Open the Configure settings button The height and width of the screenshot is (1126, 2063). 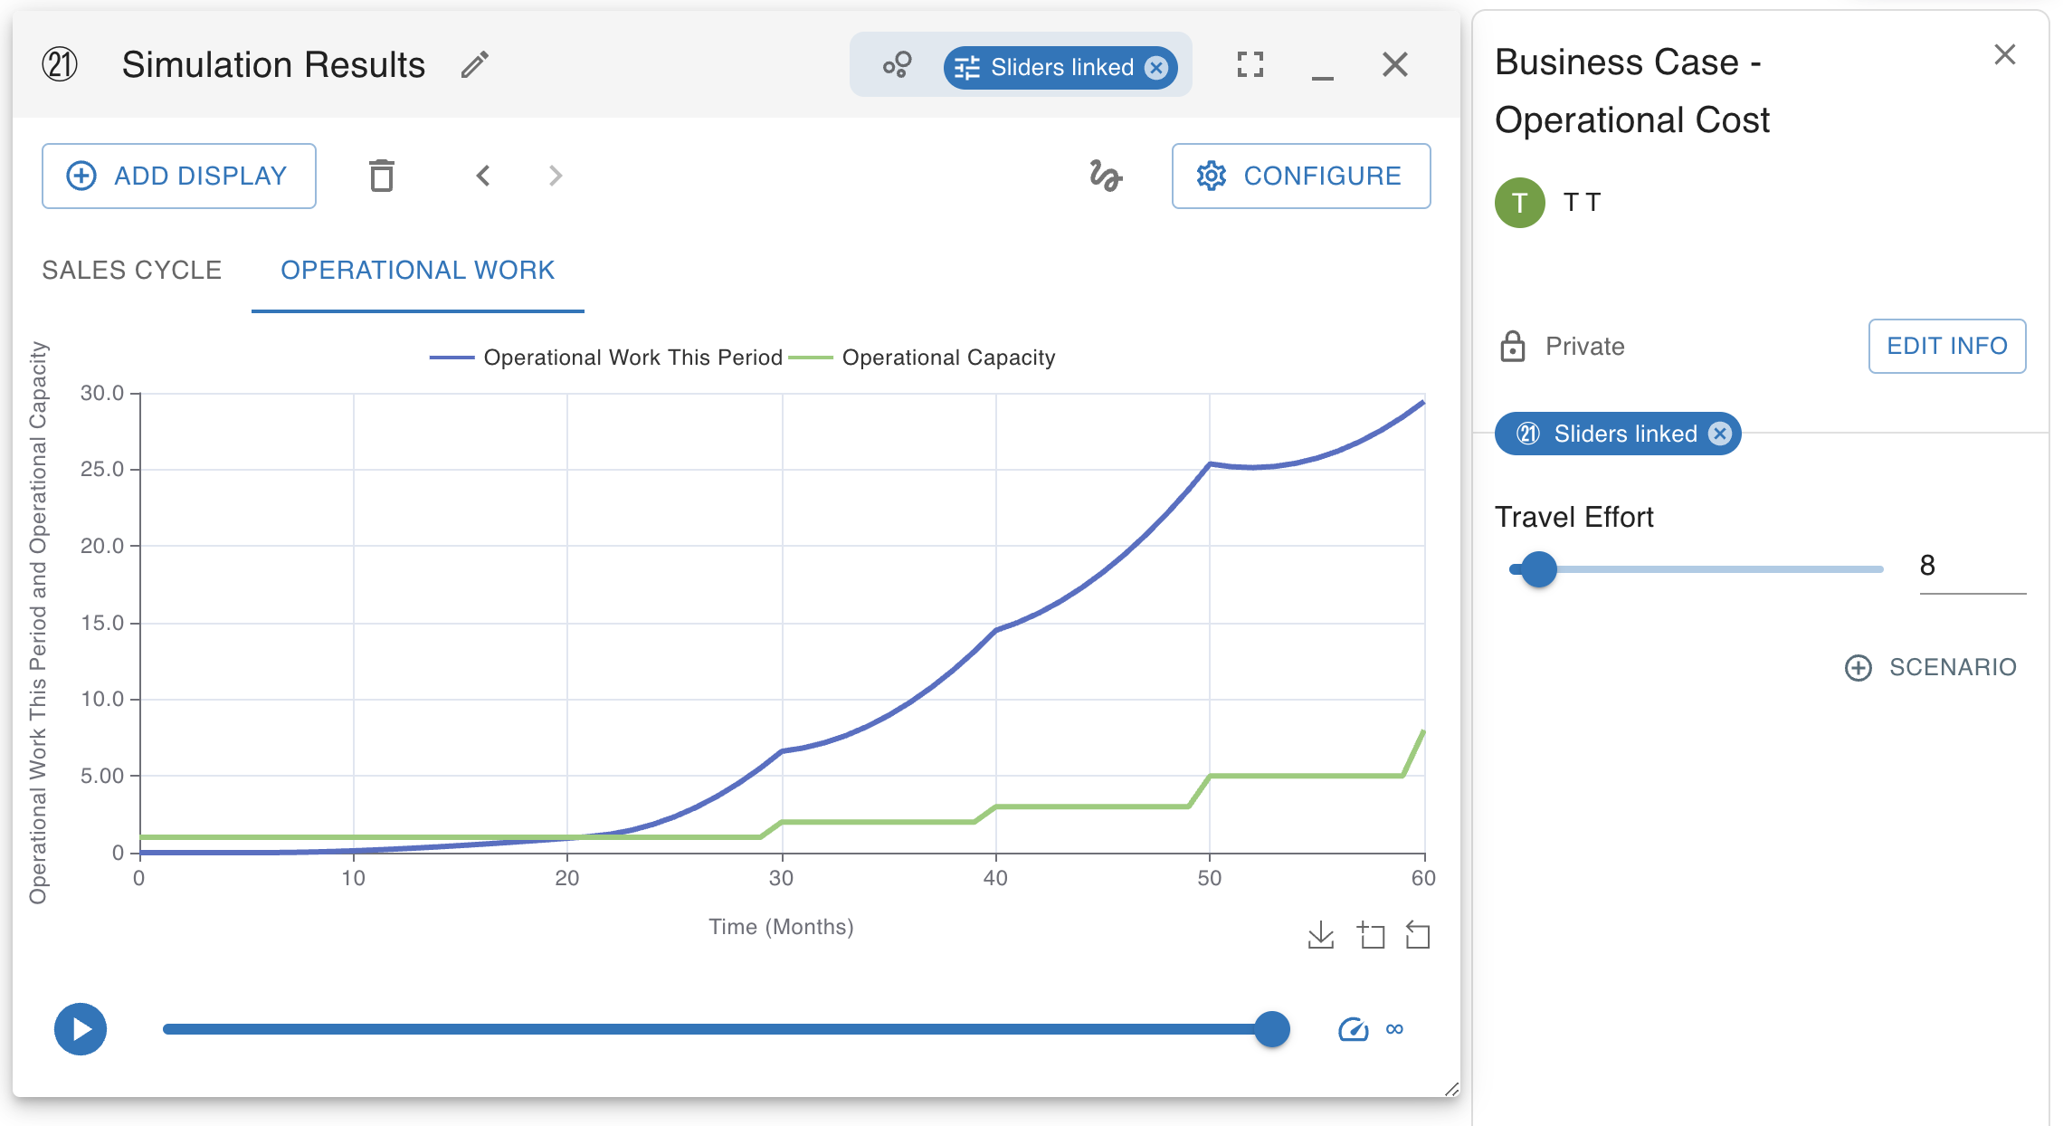pos(1300,176)
